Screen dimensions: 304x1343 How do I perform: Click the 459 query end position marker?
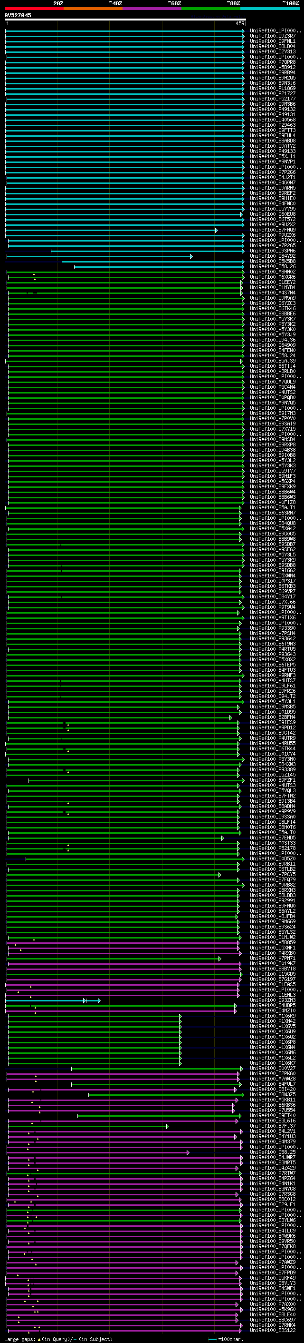[x=240, y=23]
